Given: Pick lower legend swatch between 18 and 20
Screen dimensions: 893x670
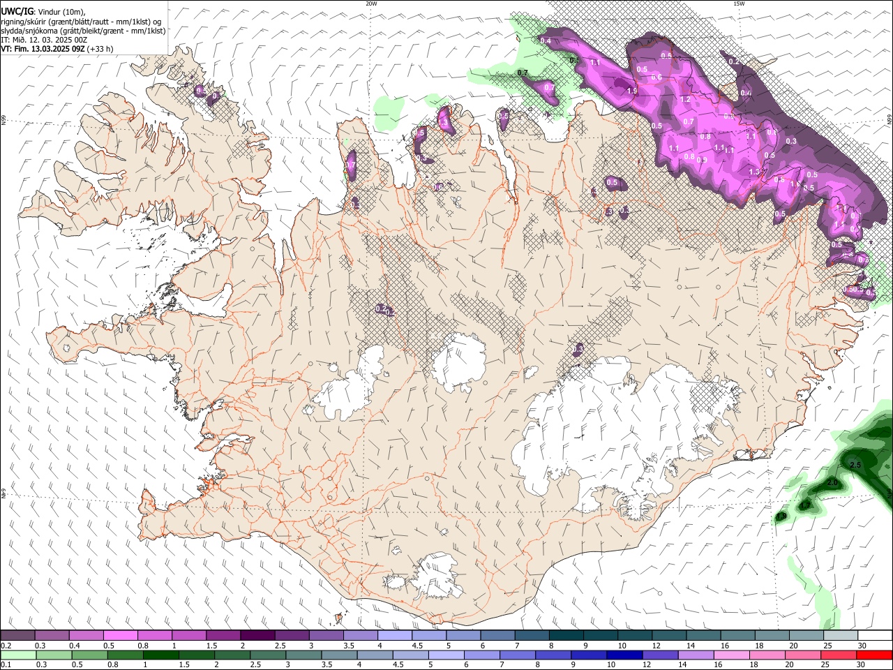Looking at the screenshot, I should [x=767, y=655].
